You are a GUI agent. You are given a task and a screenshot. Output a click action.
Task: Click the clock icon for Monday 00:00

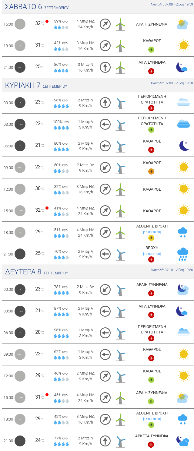(x=20, y=289)
